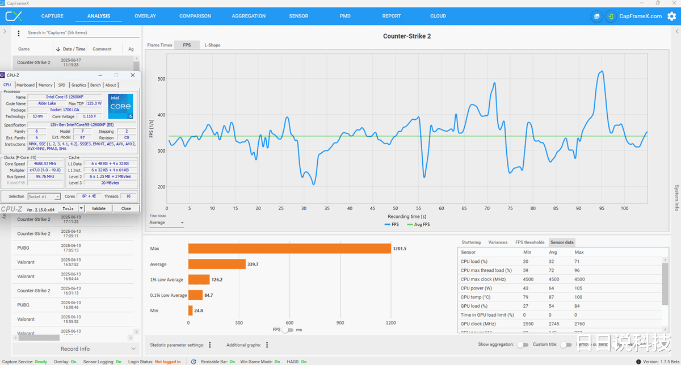Click the green login icon in header

click(x=611, y=16)
